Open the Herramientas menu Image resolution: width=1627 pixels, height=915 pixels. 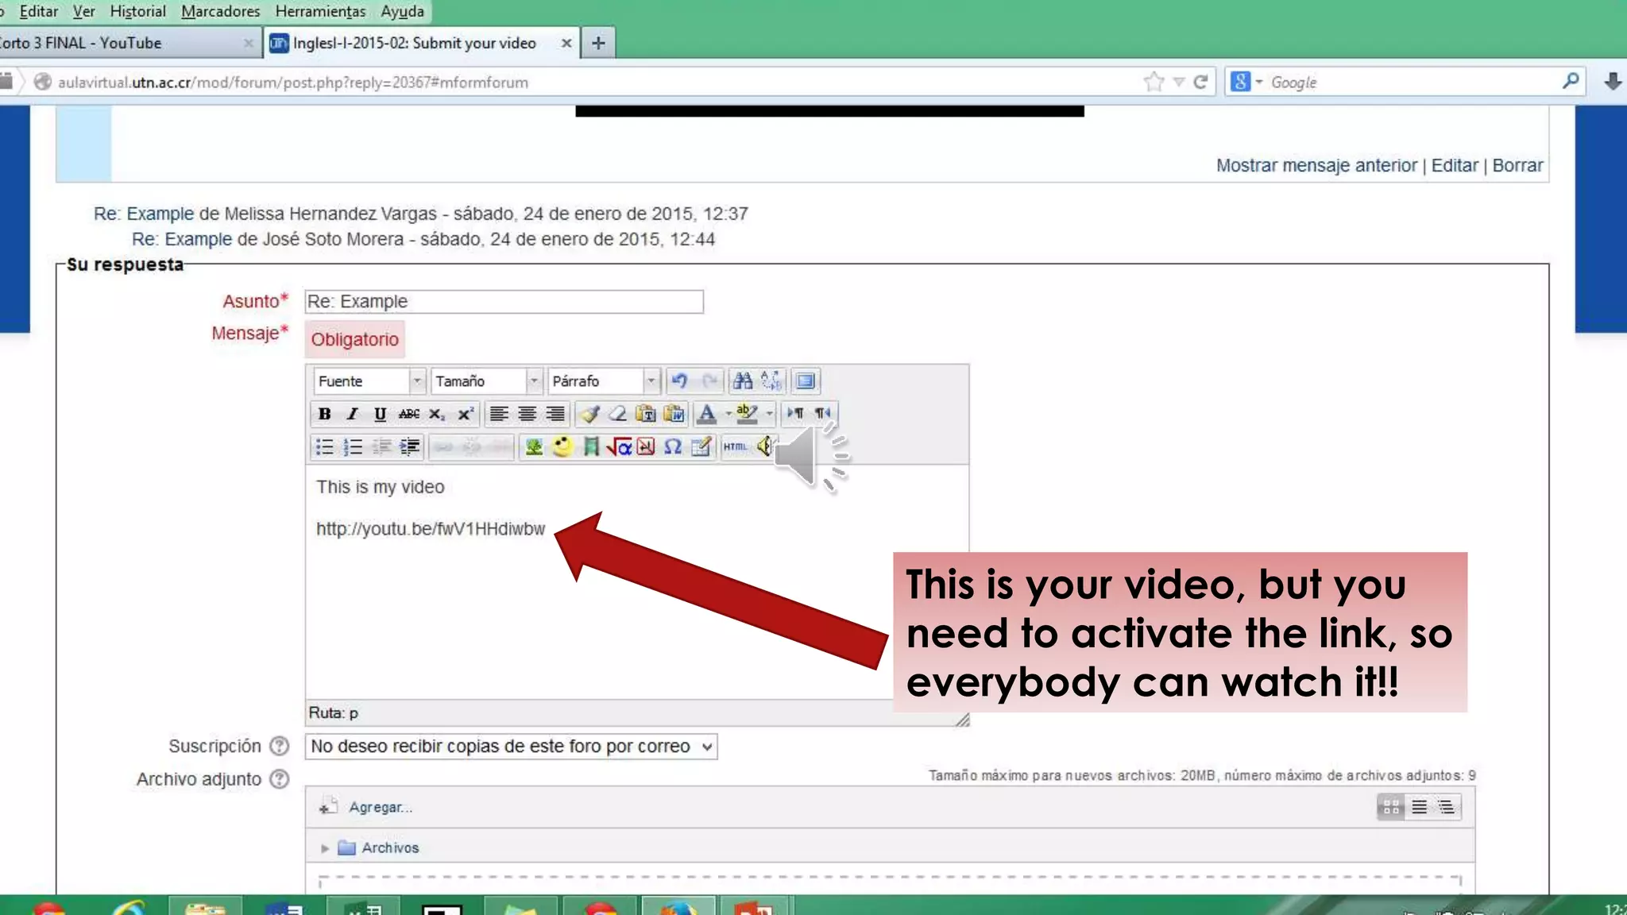coord(320,11)
